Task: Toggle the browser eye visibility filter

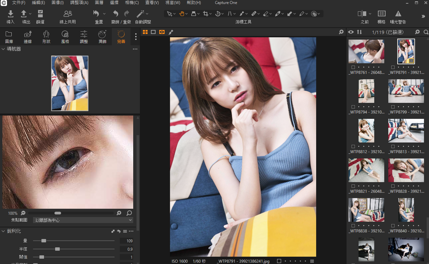Action: click(x=351, y=32)
